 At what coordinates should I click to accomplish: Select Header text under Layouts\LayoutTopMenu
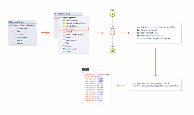click(x=20, y=43)
